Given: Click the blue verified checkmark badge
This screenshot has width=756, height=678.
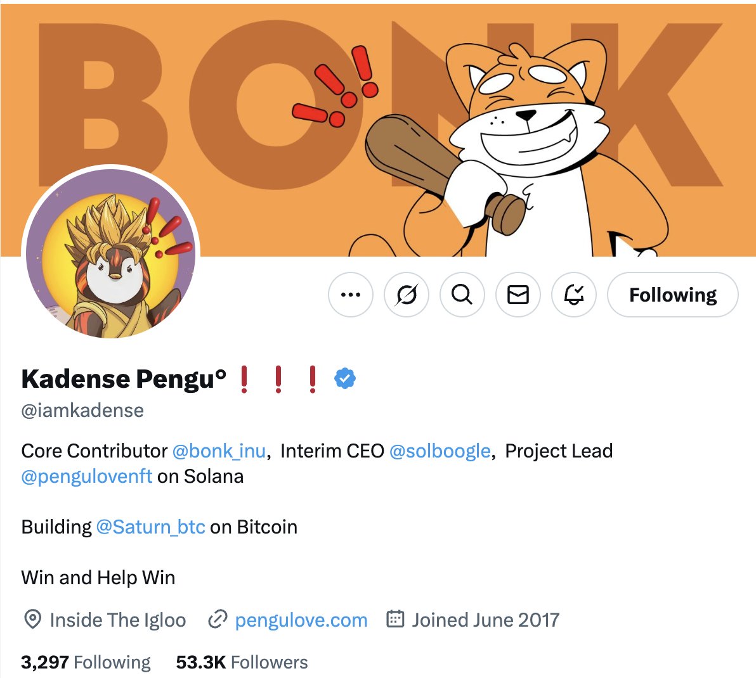Looking at the screenshot, I should click(345, 378).
